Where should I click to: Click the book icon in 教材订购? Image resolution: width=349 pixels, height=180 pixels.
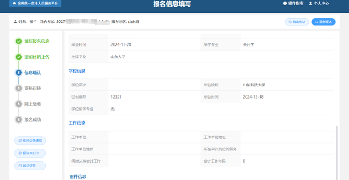pyautogui.click(x=20, y=166)
